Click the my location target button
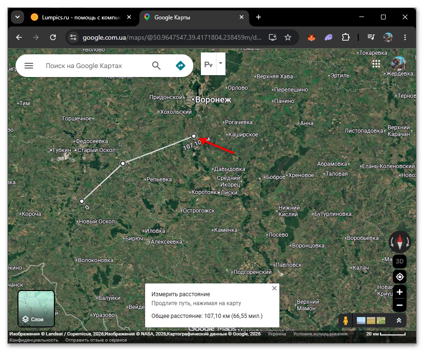The width and height of the screenshot is (424, 351). pyautogui.click(x=400, y=277)
